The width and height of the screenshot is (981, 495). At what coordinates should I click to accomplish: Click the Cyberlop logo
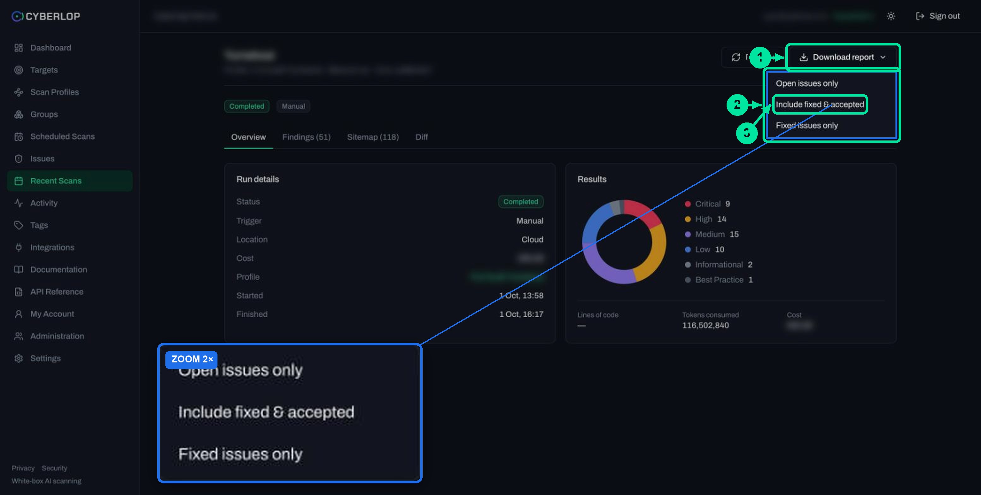click(x=46, y=16)
